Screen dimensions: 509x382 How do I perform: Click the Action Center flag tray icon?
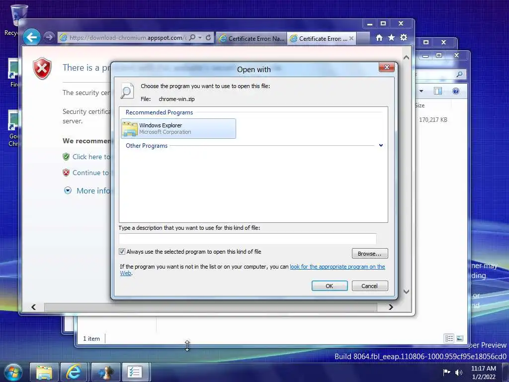447,372
